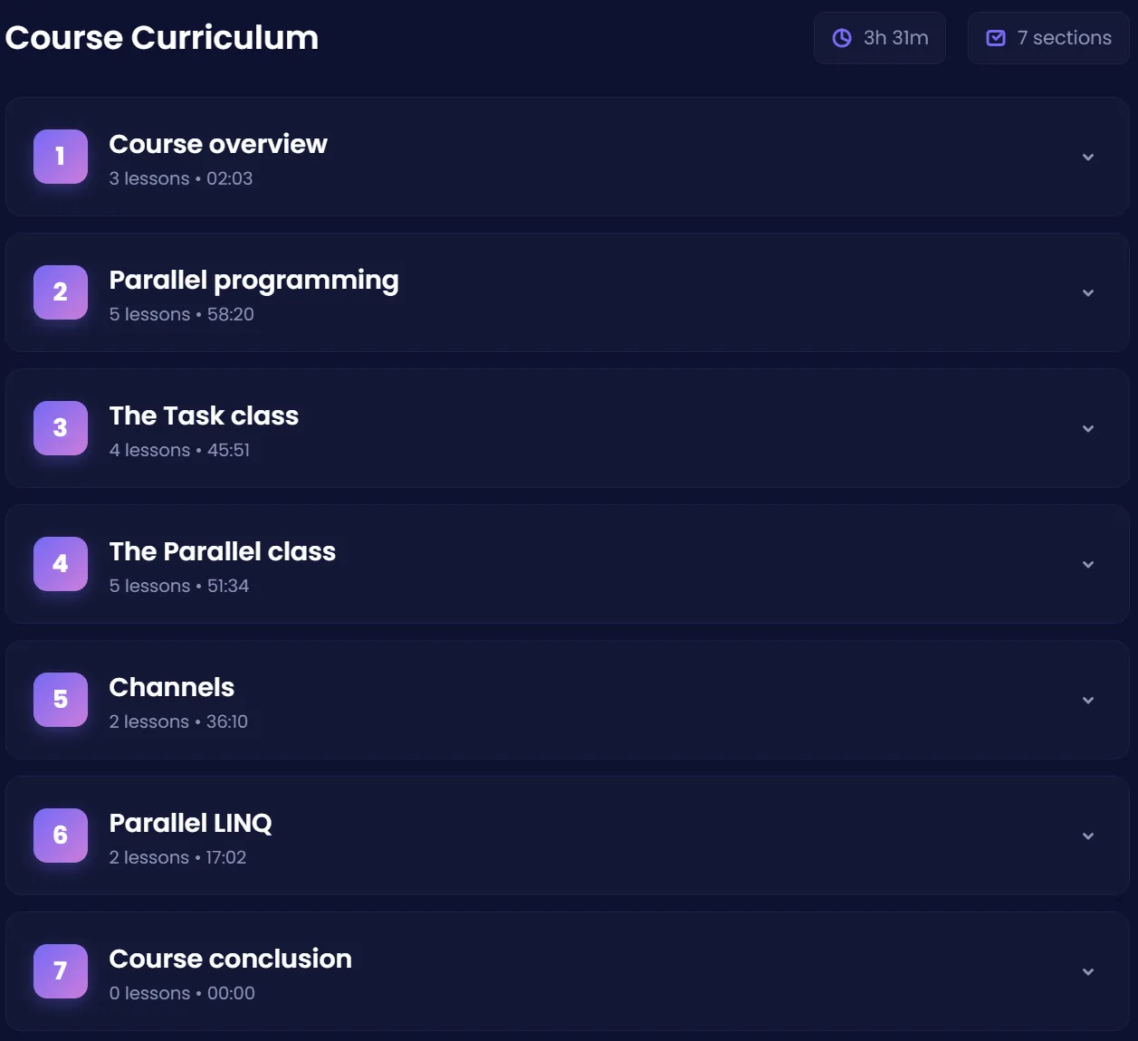
Task: Expand the Channels section chevron
Action: [x=1088, y=701]
